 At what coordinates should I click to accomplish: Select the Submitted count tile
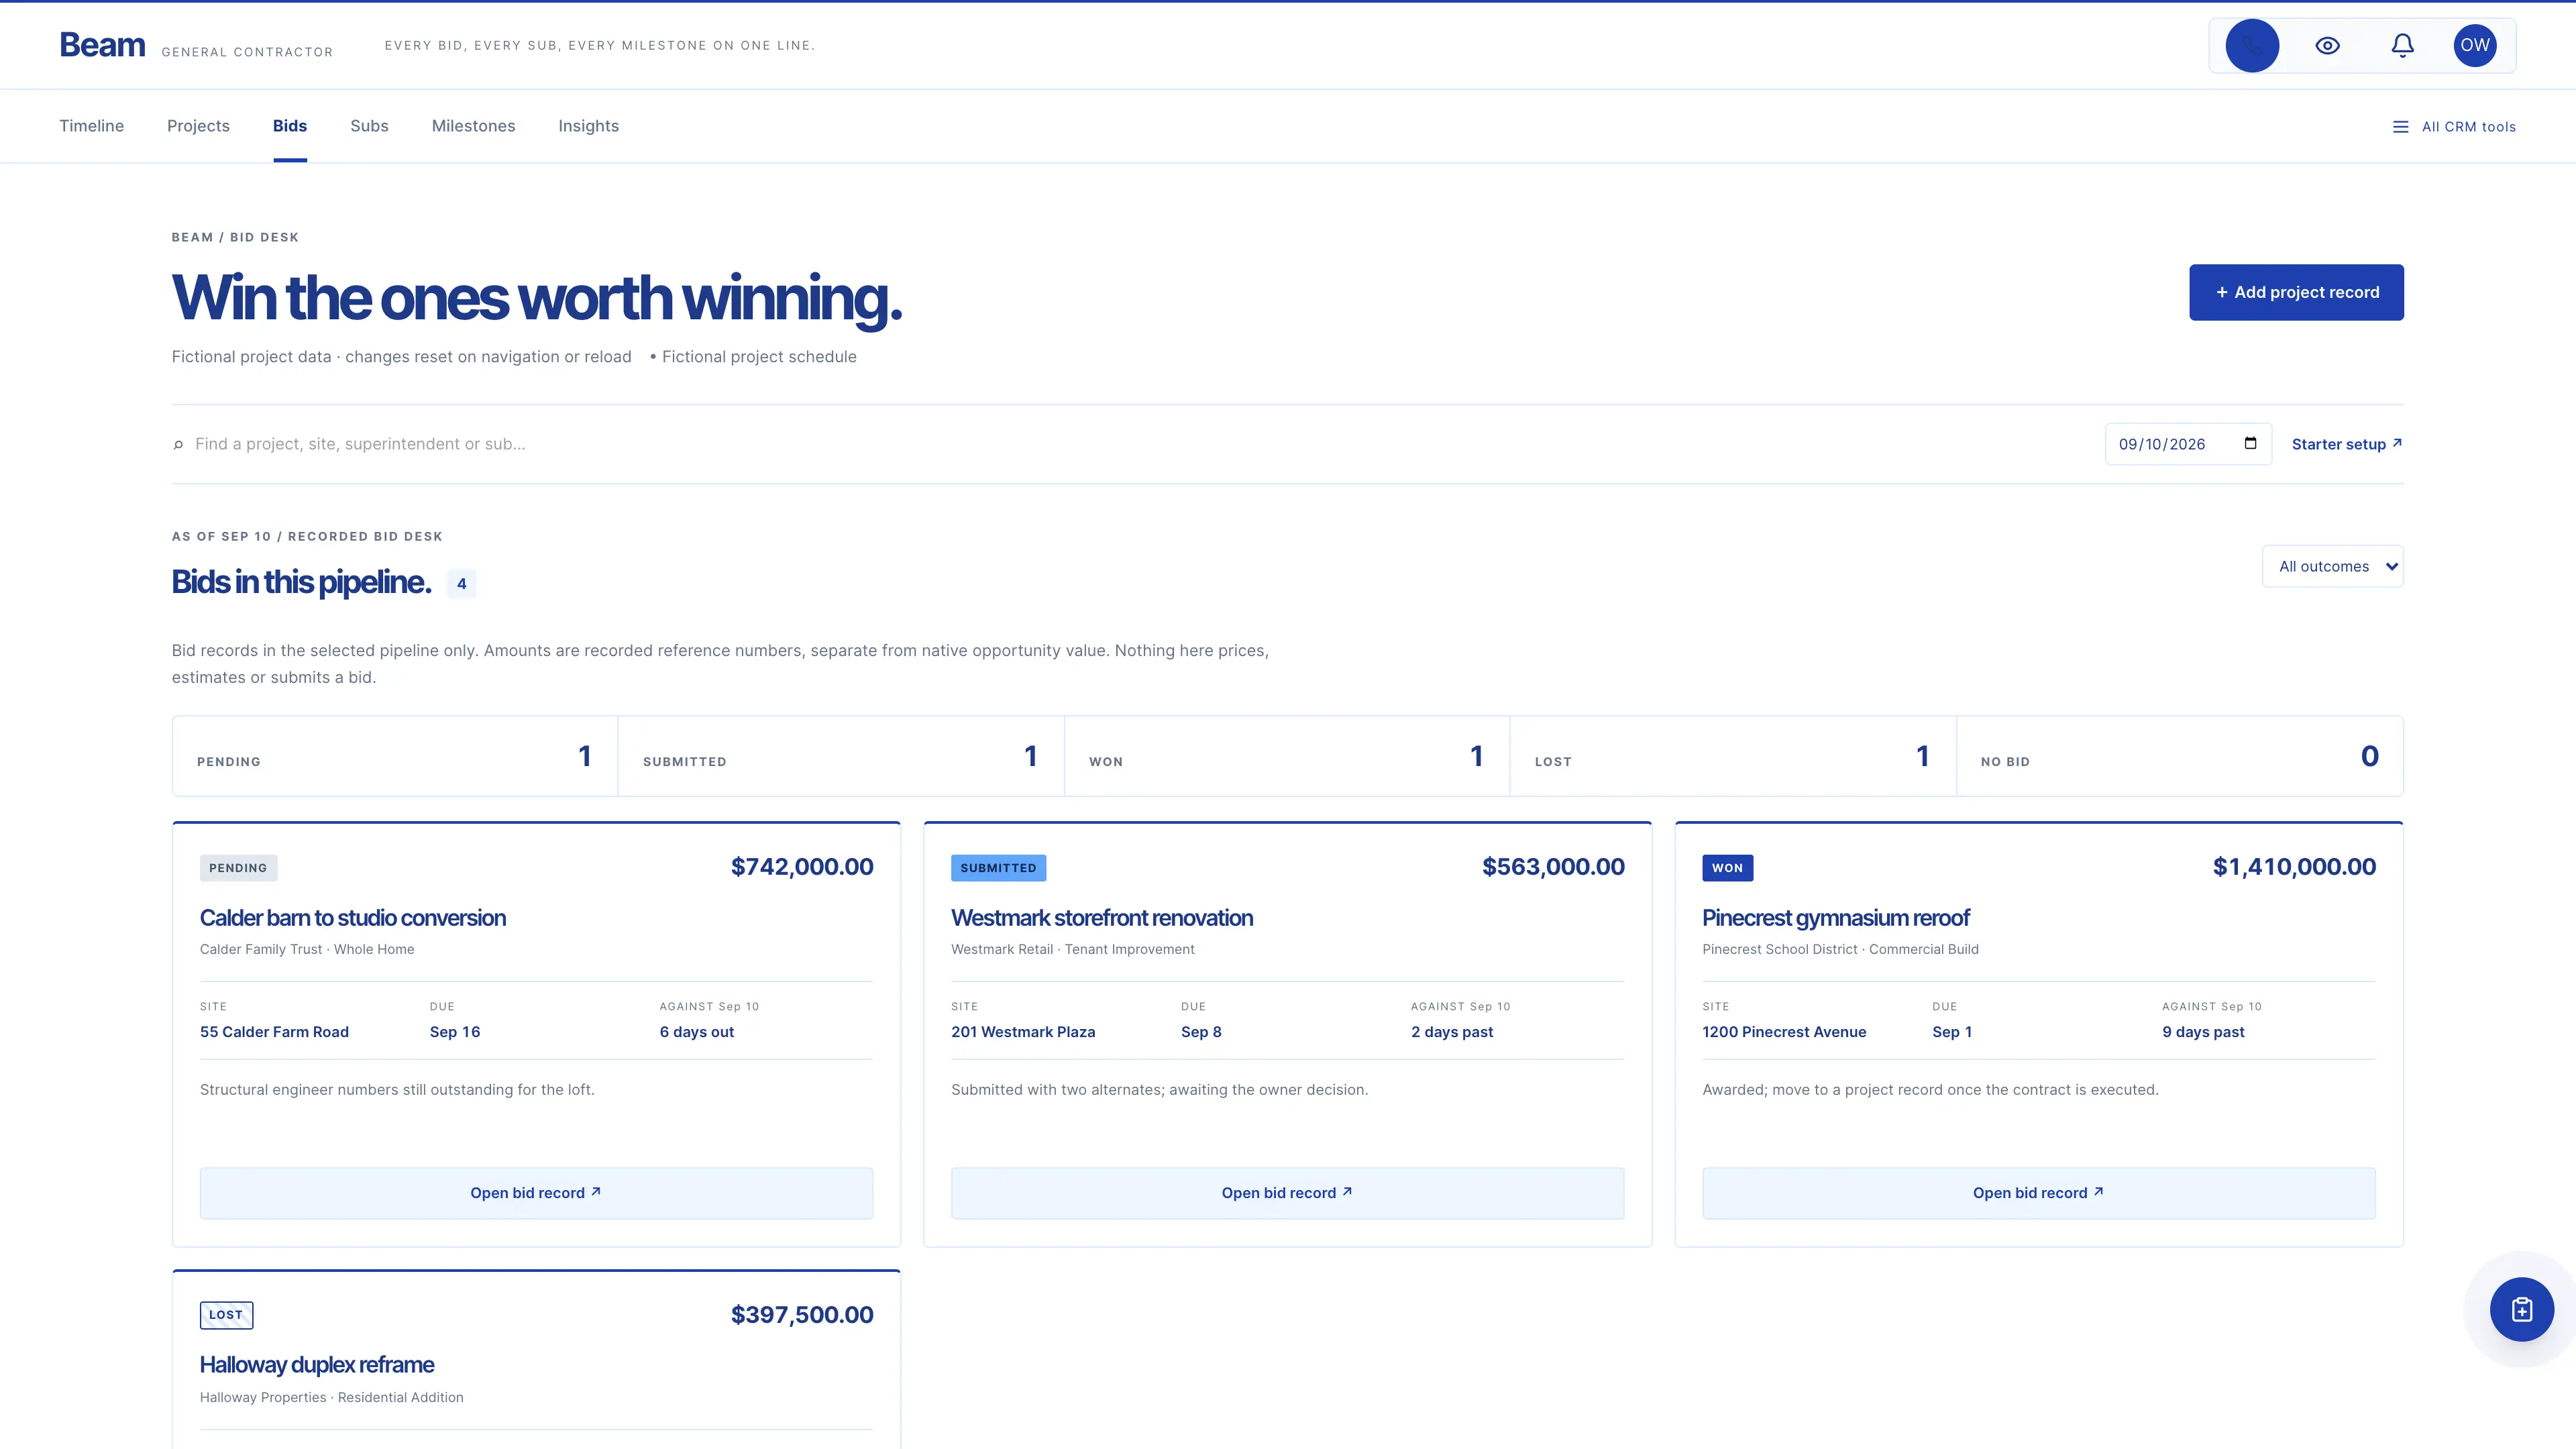click(841, 756)
